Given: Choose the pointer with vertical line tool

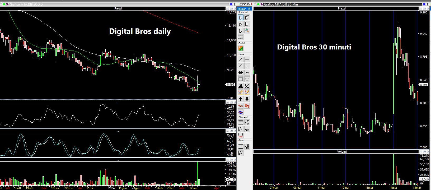Looking at the screenshot, I should point(247,24).
